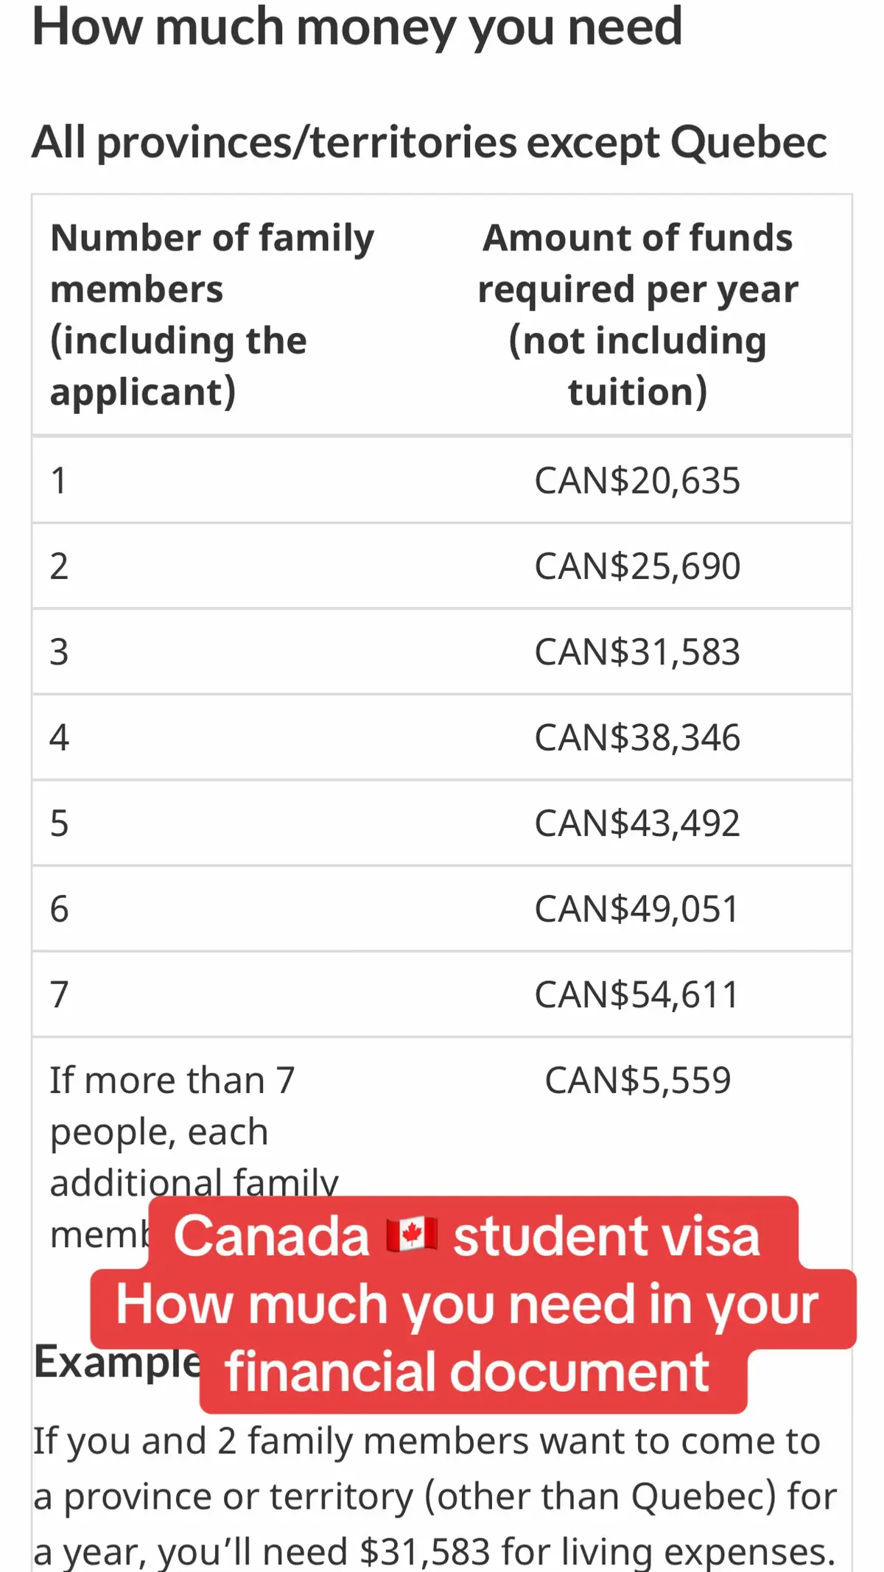Select the CAN$38,346 amount cell
The image size is (884, 1572).
(637, 737)
